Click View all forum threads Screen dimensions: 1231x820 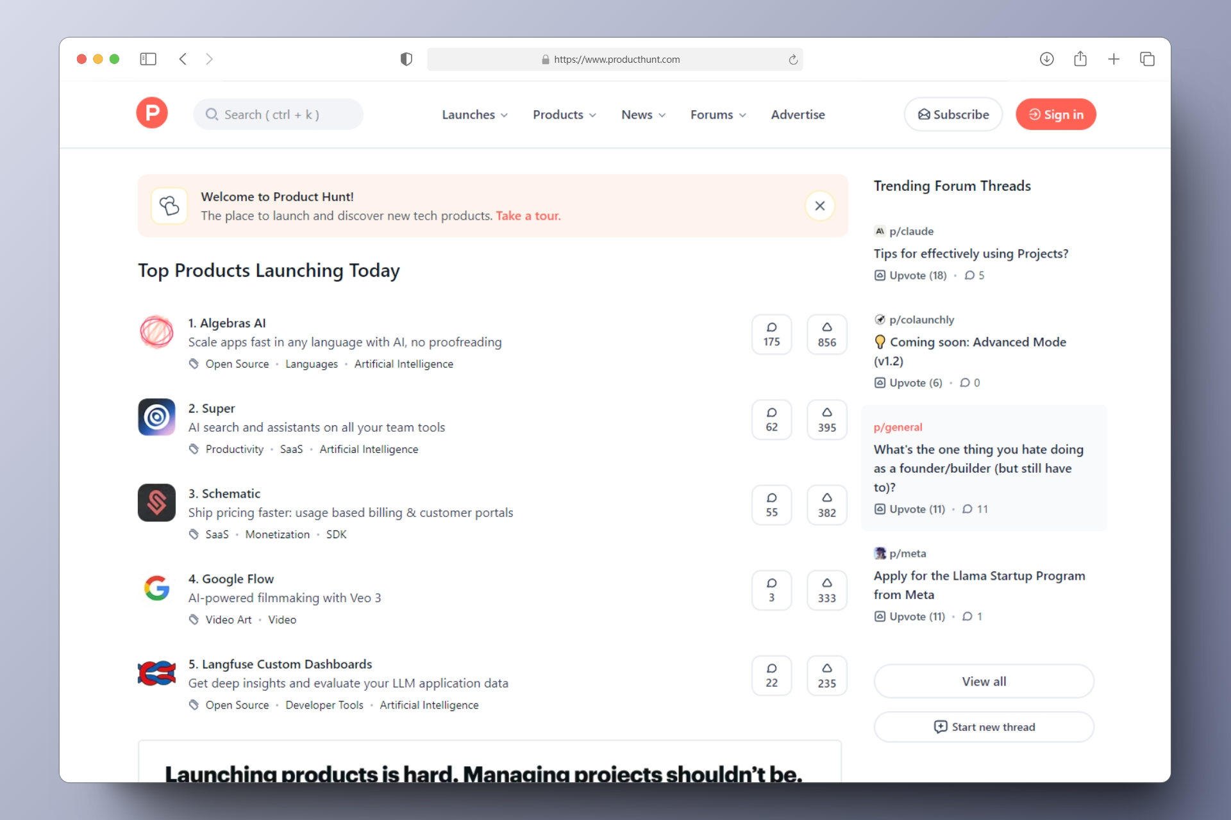[x=984, y=681]
